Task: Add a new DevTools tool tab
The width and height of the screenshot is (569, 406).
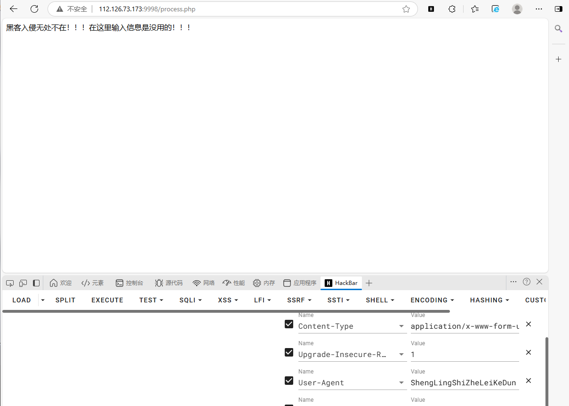Action: tap(369, 283)
